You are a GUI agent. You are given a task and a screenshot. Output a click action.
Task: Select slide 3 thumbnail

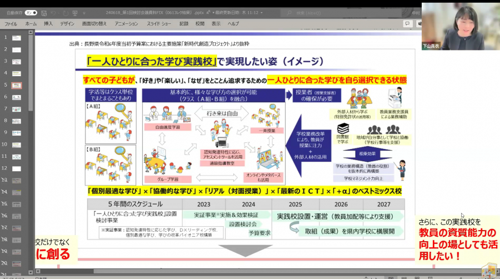click(17, 62)
